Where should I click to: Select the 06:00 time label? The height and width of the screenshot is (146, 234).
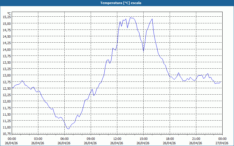64,139
